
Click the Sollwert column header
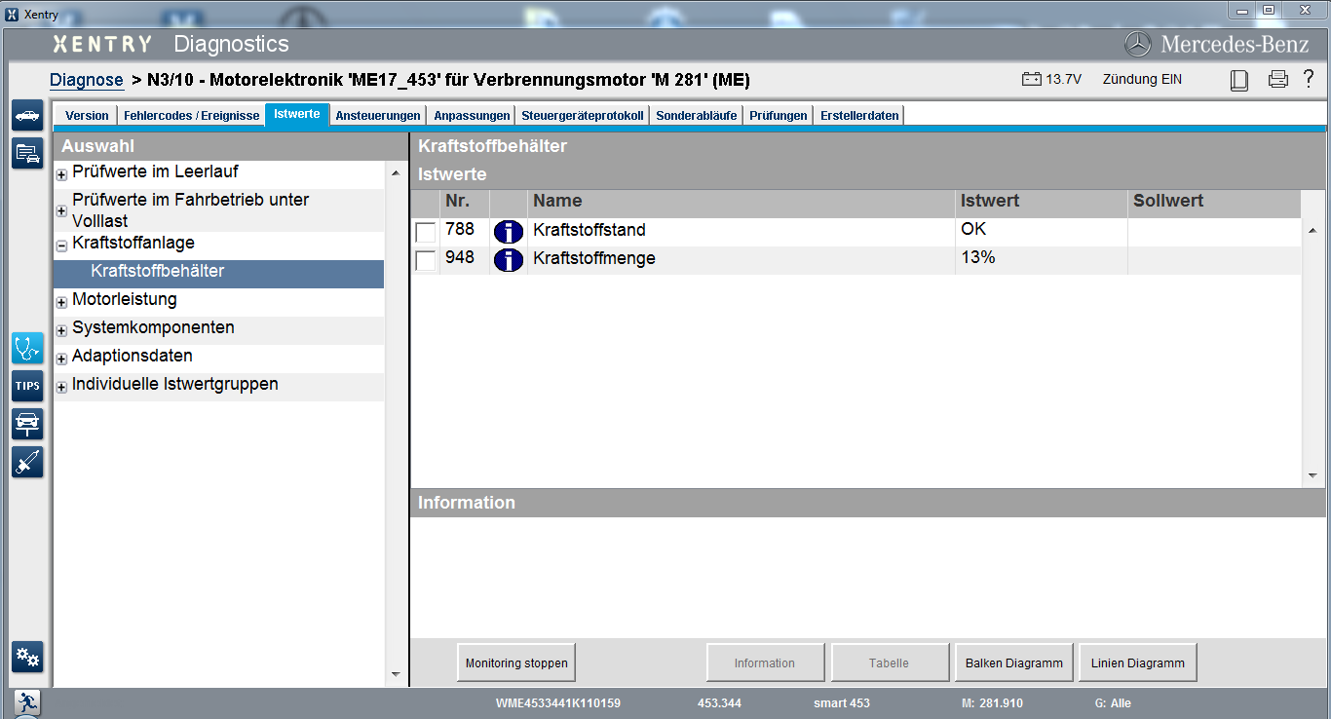pyautogui.click(x=1214, y=202)
